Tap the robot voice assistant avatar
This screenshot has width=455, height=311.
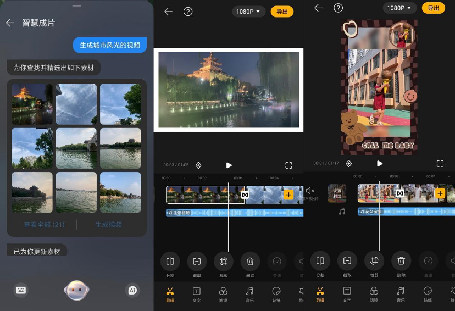[76, 290]
